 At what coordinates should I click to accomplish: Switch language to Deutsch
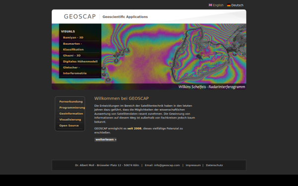pos(237,5)
